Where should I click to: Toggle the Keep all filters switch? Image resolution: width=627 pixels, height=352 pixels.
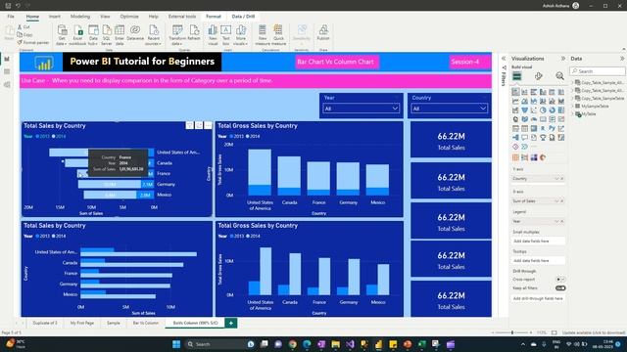560,288
